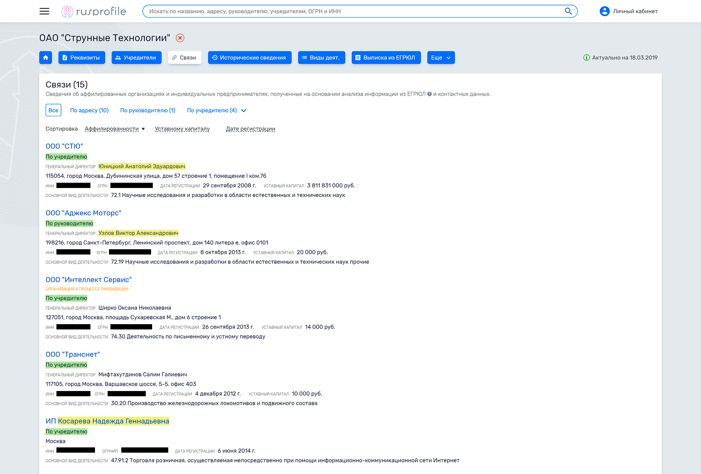Go to the company home icon button

[x=46, y=57]
